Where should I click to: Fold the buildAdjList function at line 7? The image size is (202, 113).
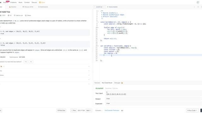pos(98,22)
